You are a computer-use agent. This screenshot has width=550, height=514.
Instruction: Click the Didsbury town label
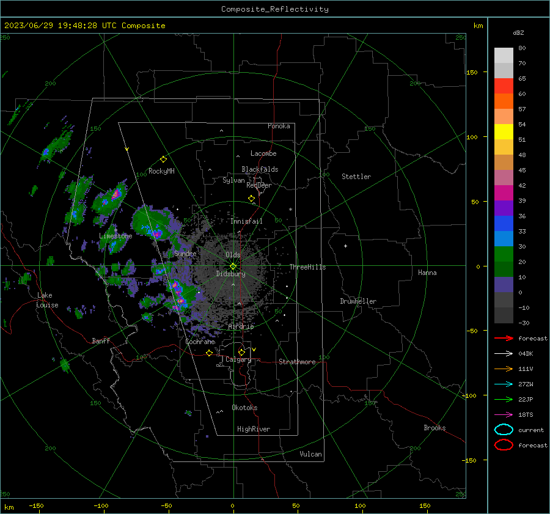click(230, 274)
